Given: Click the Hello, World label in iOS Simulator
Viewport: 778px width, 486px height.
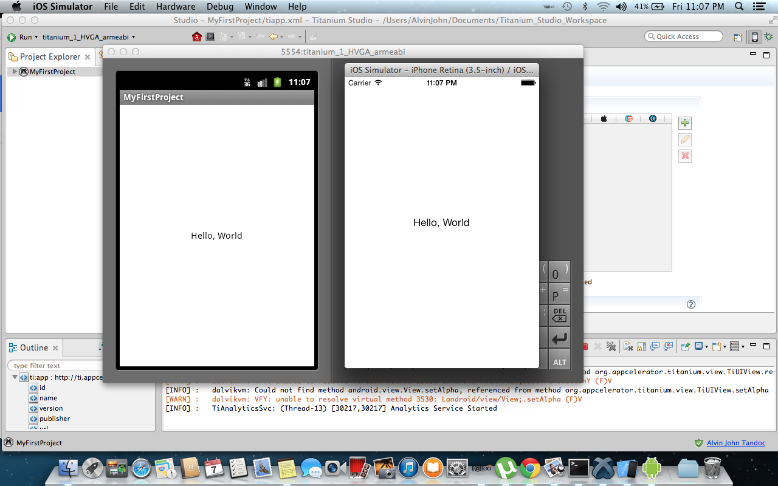Looking at the screenshot, I should (441, 223).
